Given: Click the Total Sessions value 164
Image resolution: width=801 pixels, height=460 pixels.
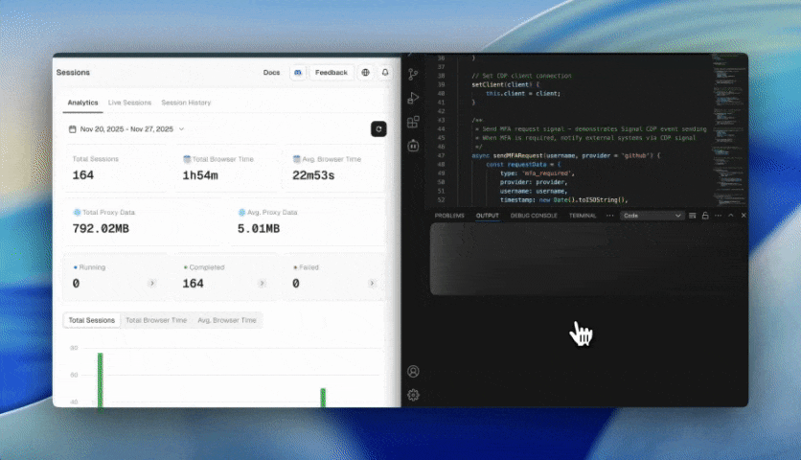Looking at the screenshot, I should tap(82, 175).
